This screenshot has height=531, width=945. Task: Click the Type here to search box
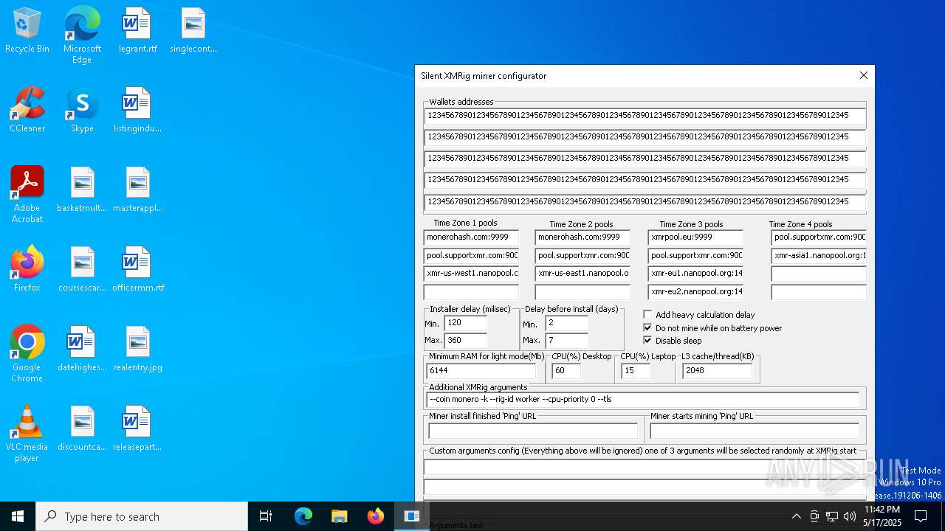pyautogui.click(x=142, y=516)
